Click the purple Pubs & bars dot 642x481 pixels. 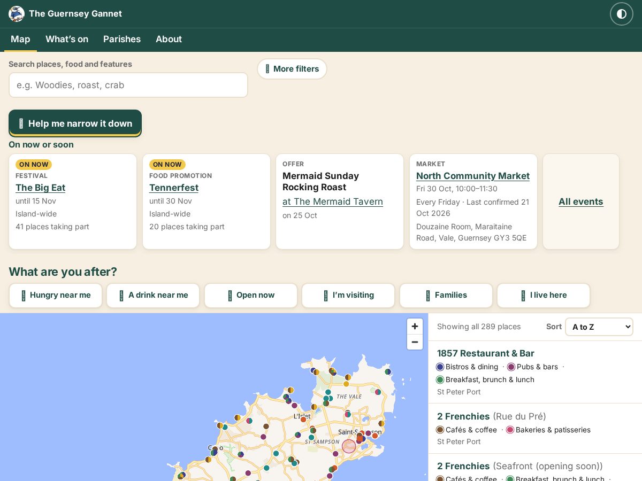click(511, 367)
